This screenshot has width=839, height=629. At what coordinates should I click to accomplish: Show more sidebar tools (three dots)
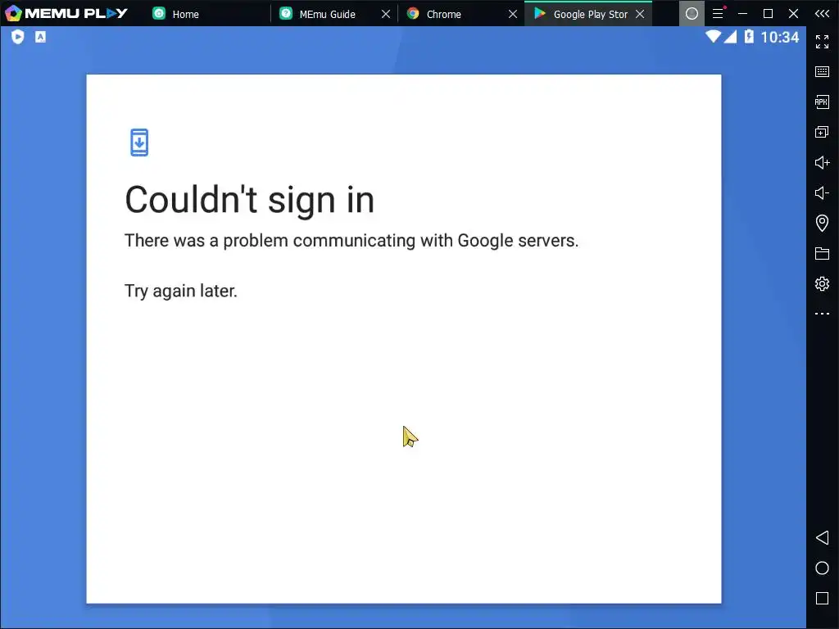pyautogui.click(x=822, y=314)
